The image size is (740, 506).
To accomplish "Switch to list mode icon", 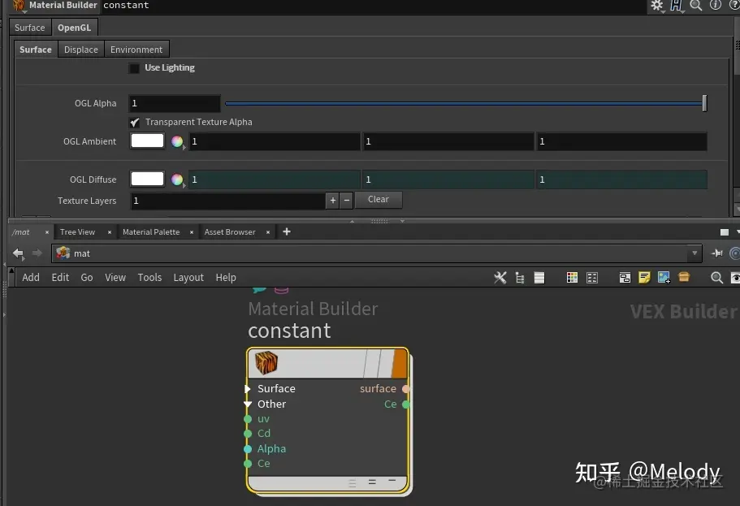I will pos(539,278).
